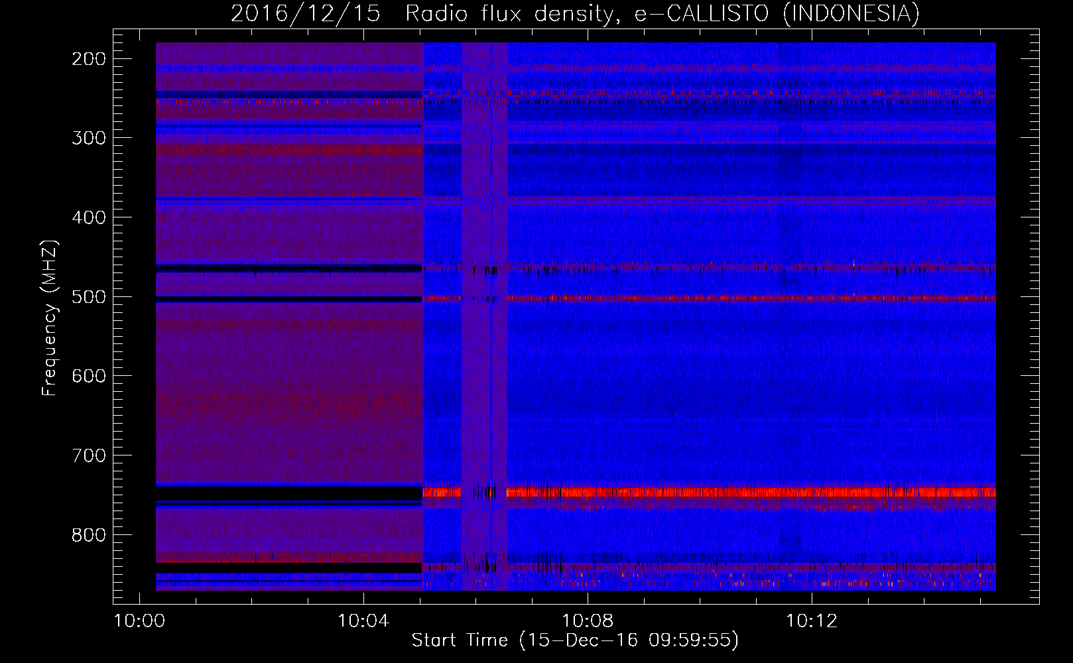Click the 800 frequency tick label
Image resolution: width=1073 pixels, height=663 pixels.
pos(89,535)
